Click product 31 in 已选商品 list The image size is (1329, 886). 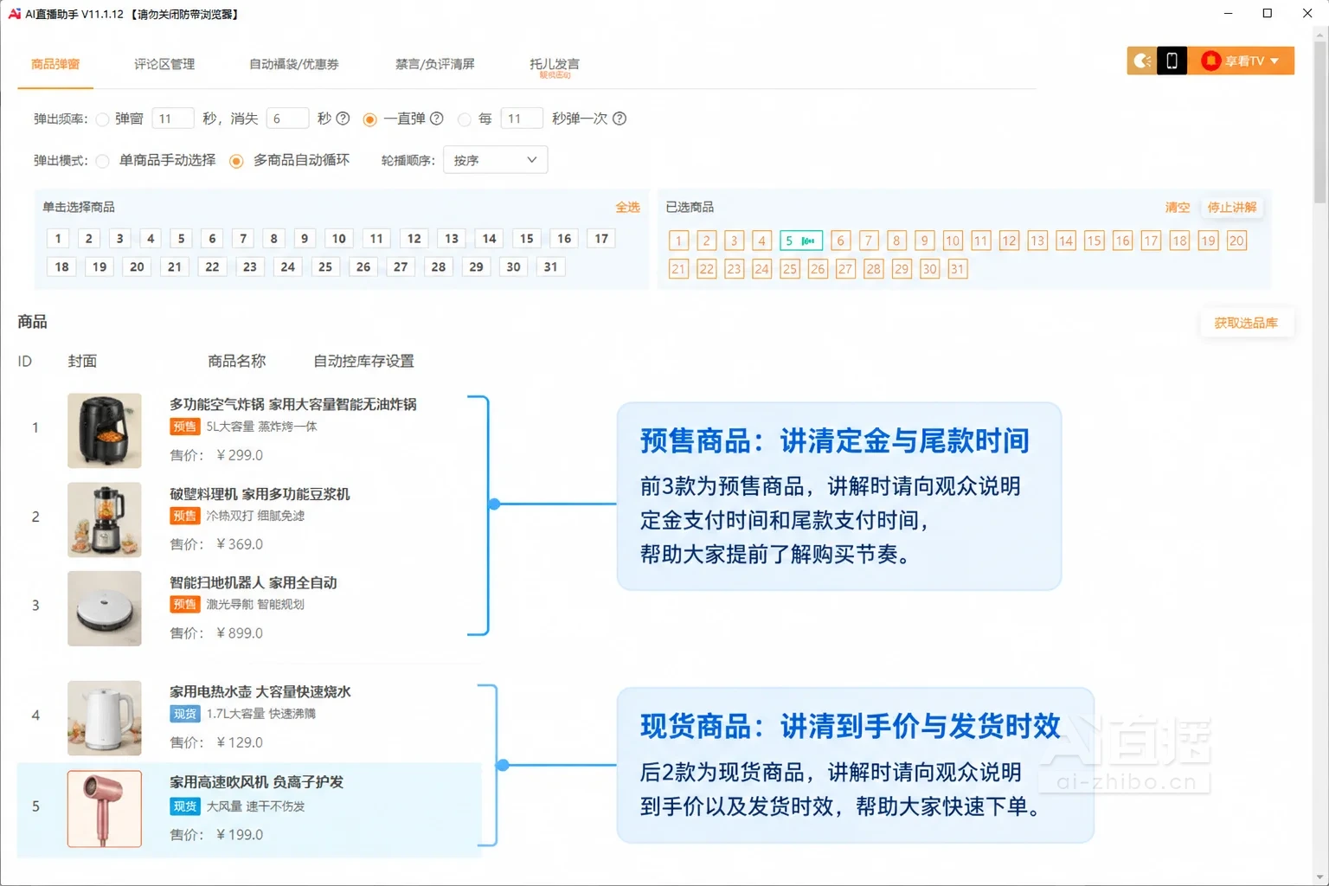[x=957, y=269]
